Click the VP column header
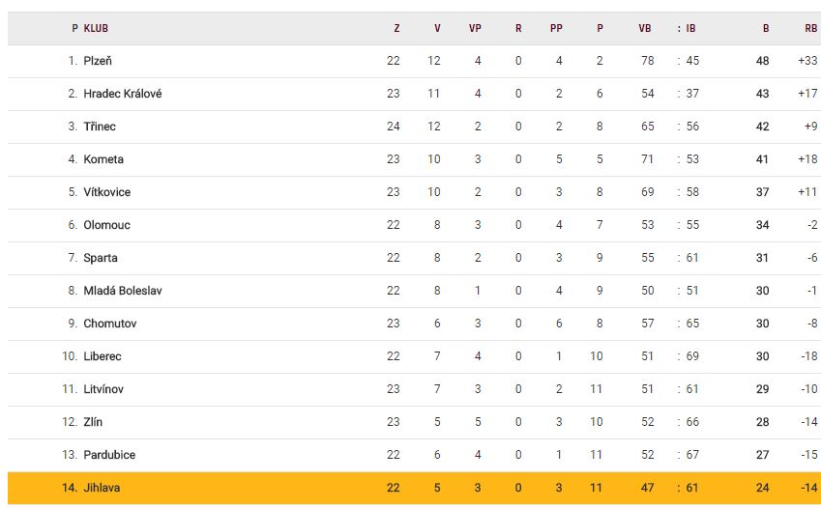The width and height of the screenshot is (821, 508). (x=475, y=28)
